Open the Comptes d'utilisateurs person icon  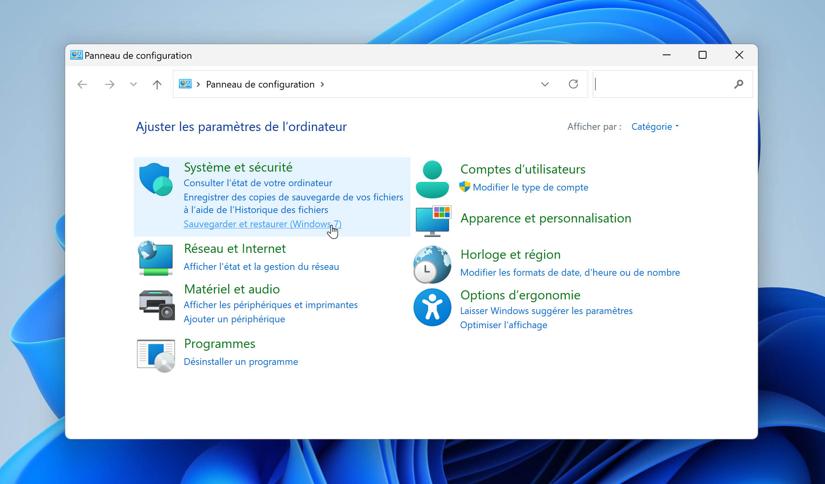coord(432,179)
